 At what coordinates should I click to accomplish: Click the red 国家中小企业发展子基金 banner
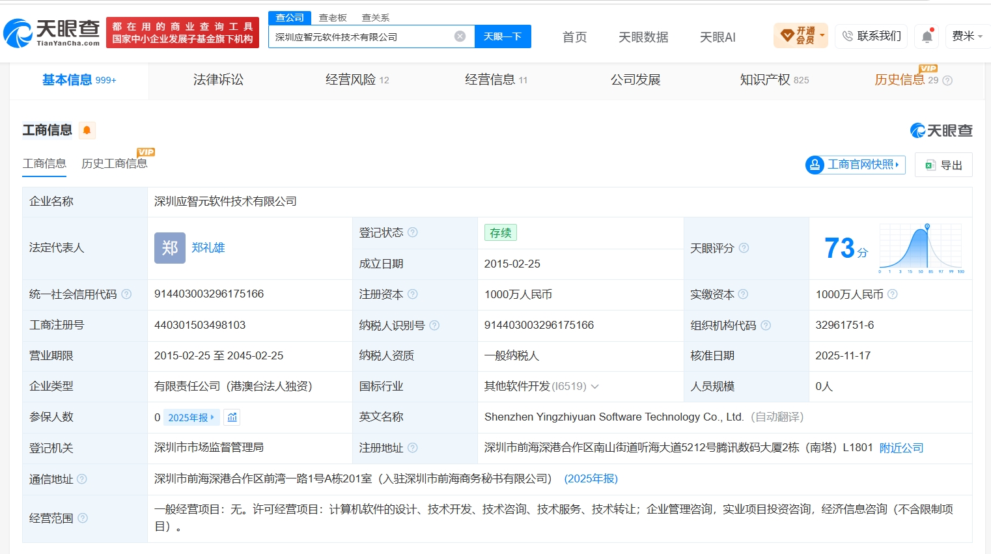click(182, 33)
